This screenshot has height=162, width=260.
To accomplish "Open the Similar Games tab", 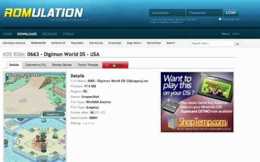I will pyautogui.click(x=62, y=65).
